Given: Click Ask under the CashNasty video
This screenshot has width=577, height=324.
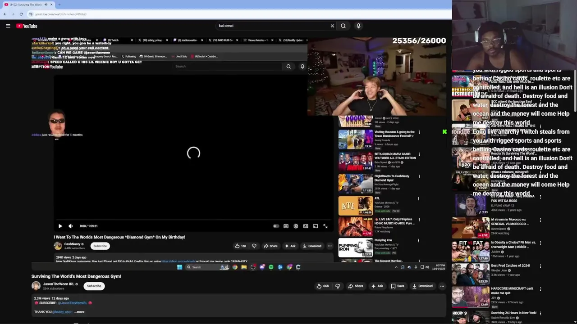Looking at the screenshot, I should pyautogui.click(x=290, y=246).
